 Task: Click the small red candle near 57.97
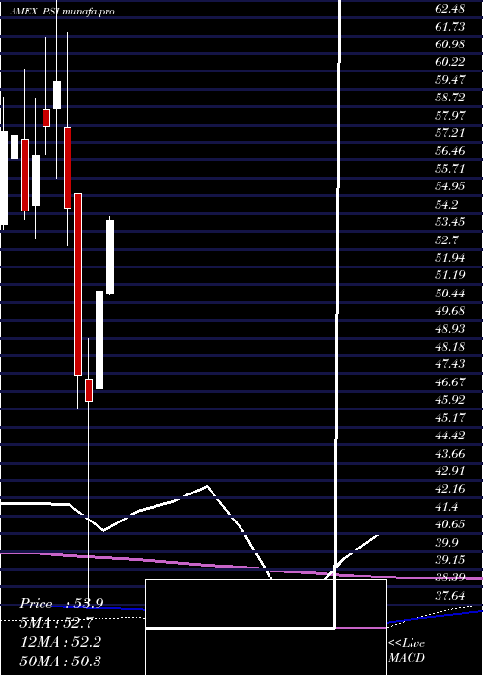(46, 118)
